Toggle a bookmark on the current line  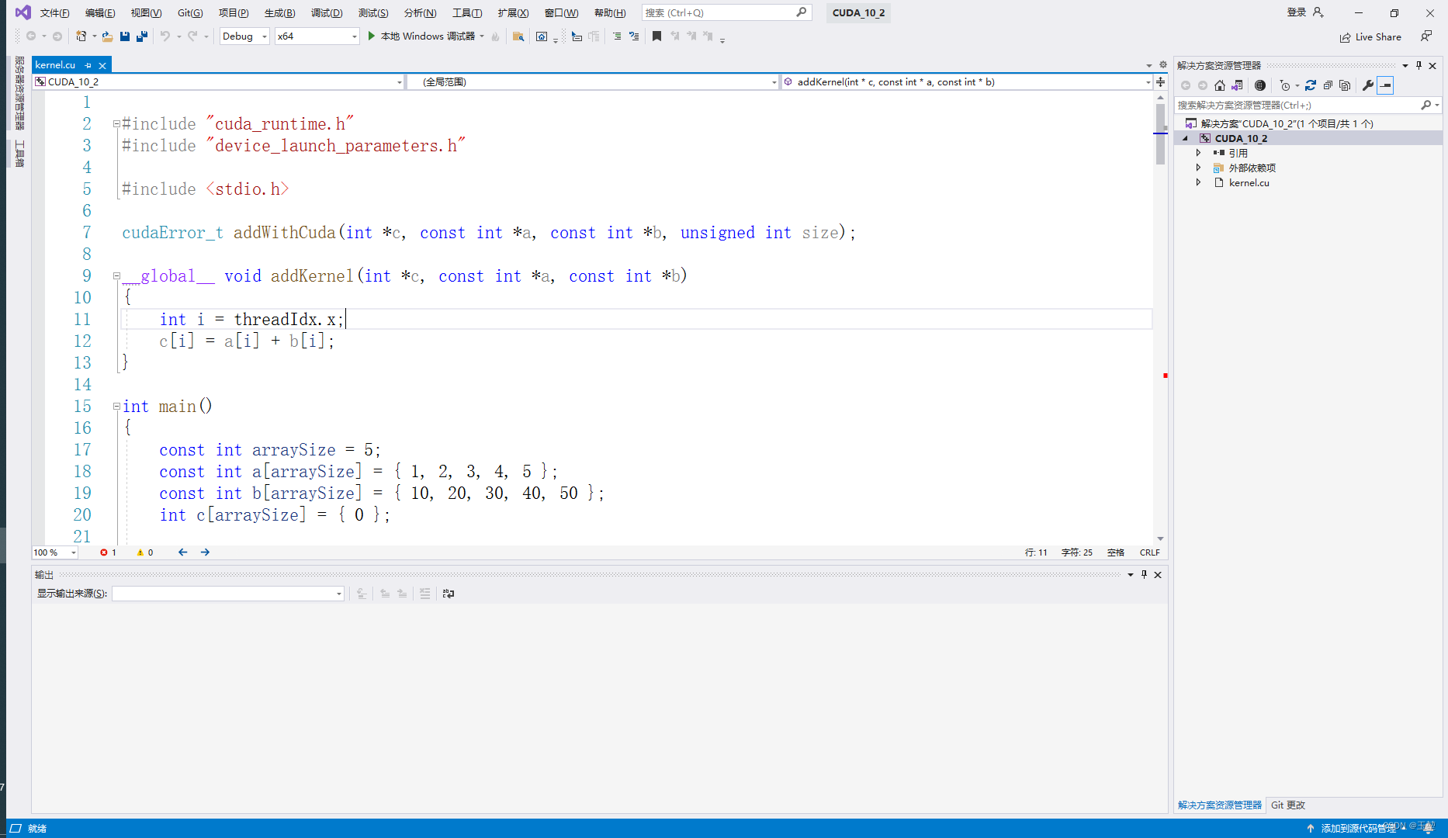point(656,36)
